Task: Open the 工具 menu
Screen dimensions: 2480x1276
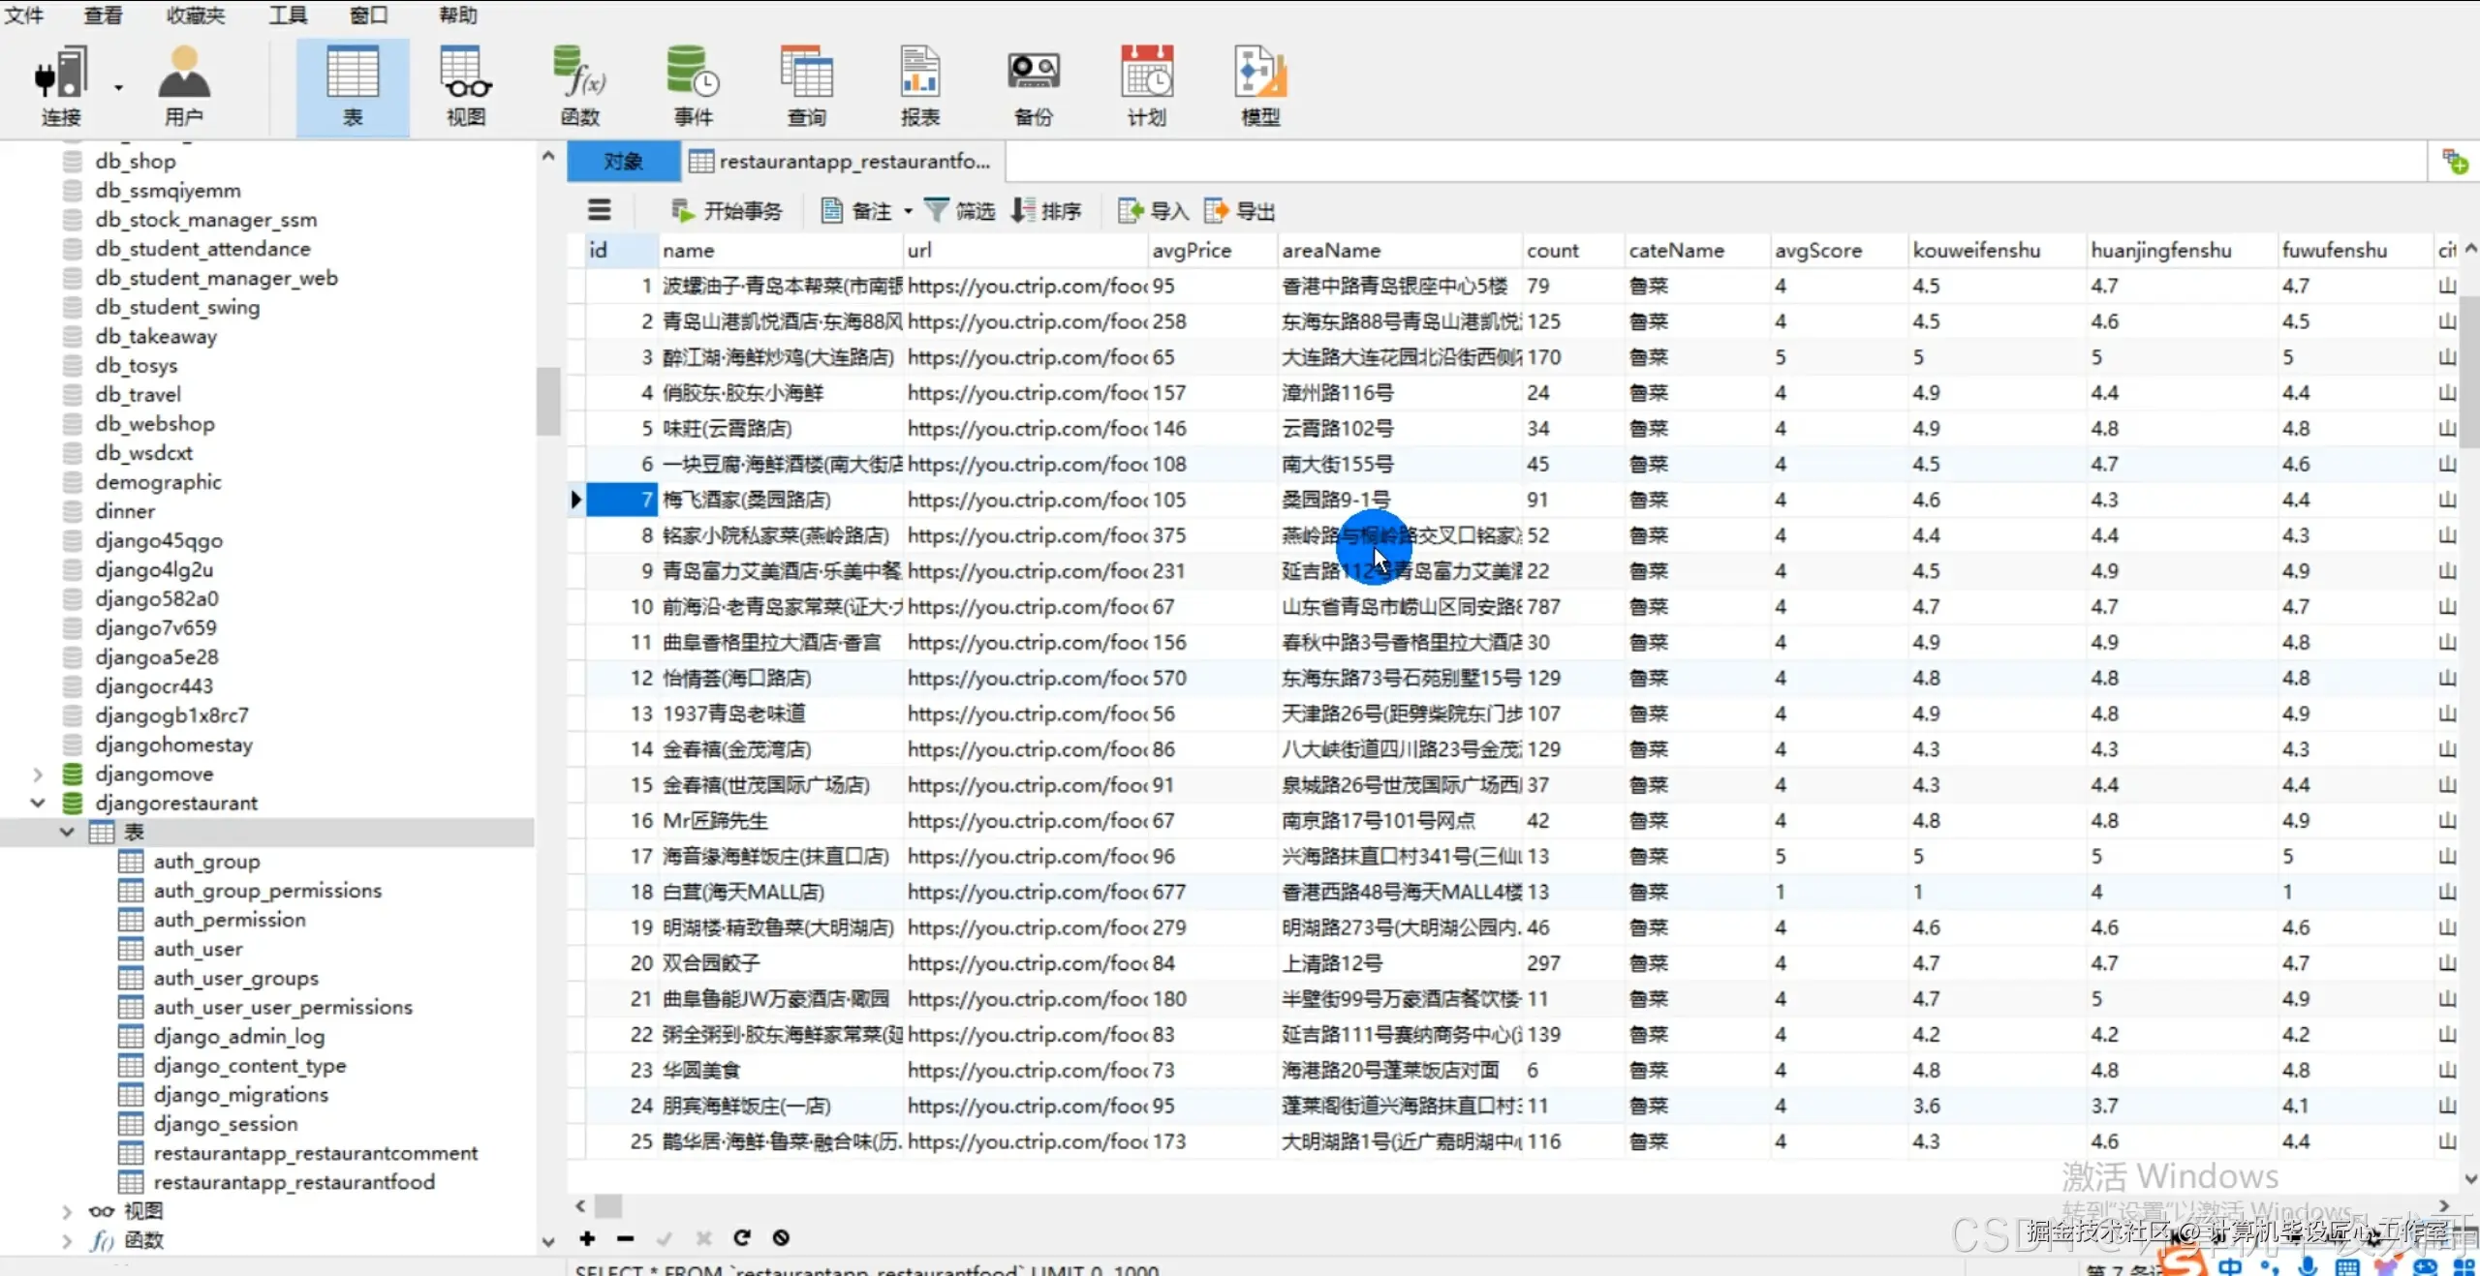Action: (288, 15)
